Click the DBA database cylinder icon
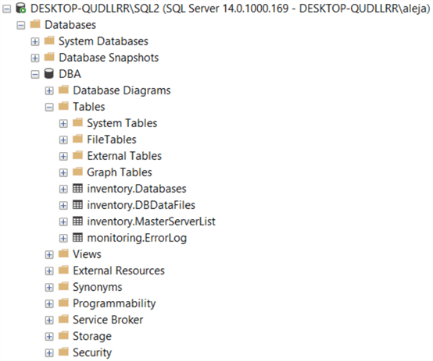Viewport: 433px width, 361px height. point(49,74)
